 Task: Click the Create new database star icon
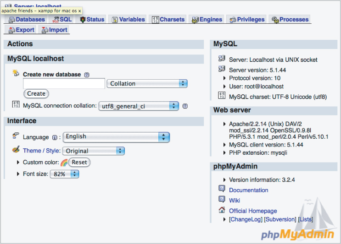16,73
